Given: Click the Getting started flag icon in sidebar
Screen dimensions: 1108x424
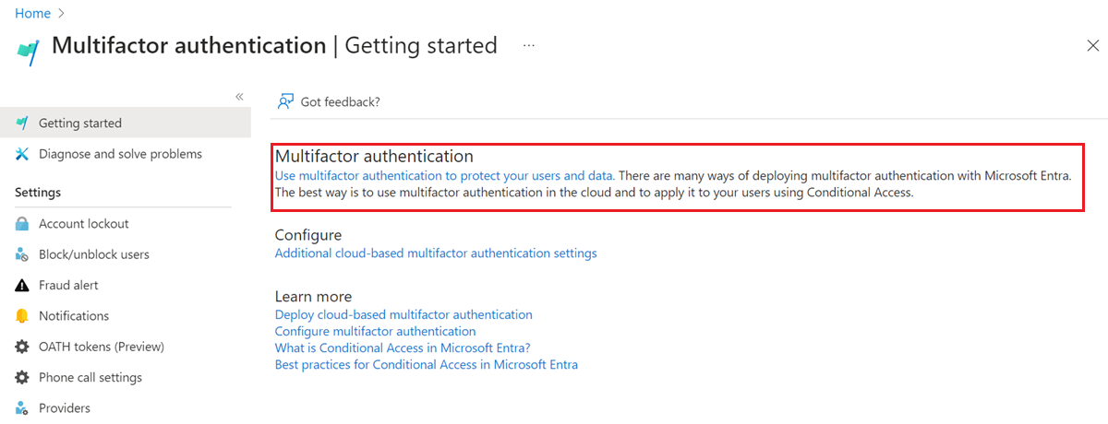Looking at the screenshot, I should 22,123.
